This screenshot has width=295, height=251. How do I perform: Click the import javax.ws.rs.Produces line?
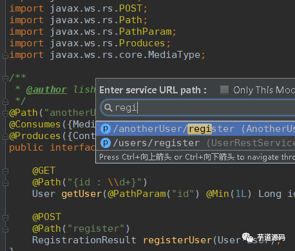click(90, 43)
